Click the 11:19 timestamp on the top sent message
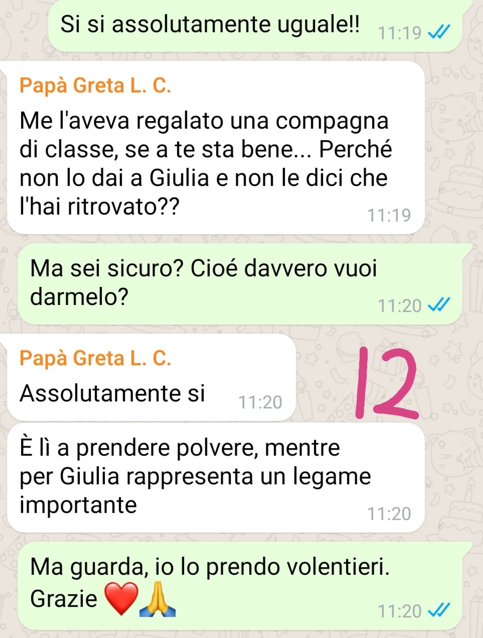 click(x=399, y=33)
